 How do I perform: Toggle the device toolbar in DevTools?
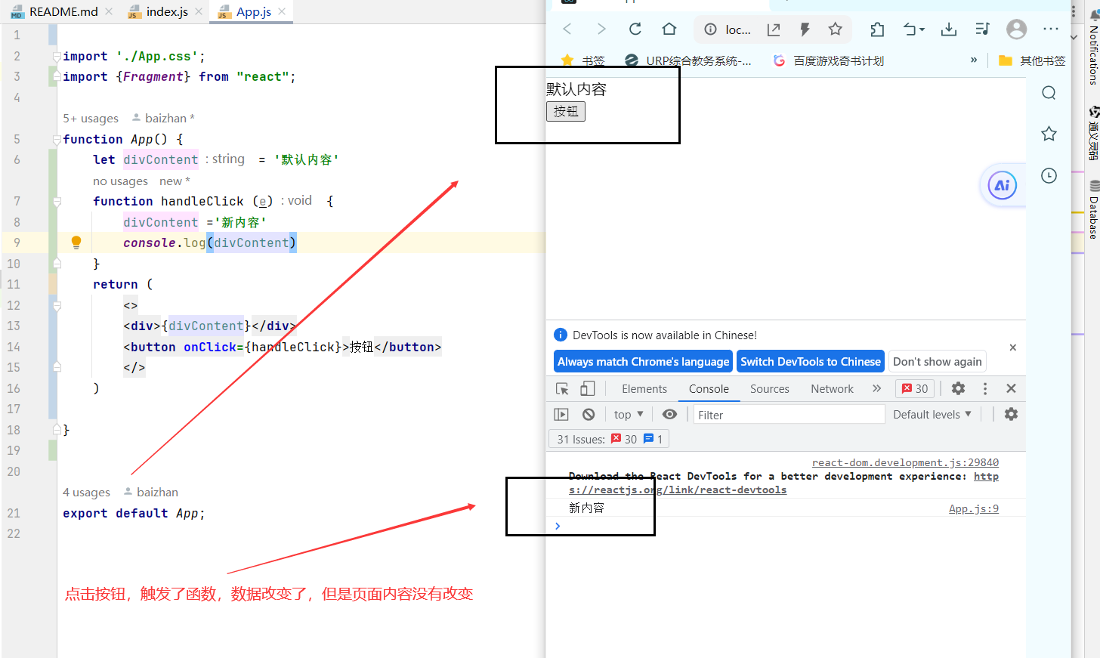click(x=587, y=388)
